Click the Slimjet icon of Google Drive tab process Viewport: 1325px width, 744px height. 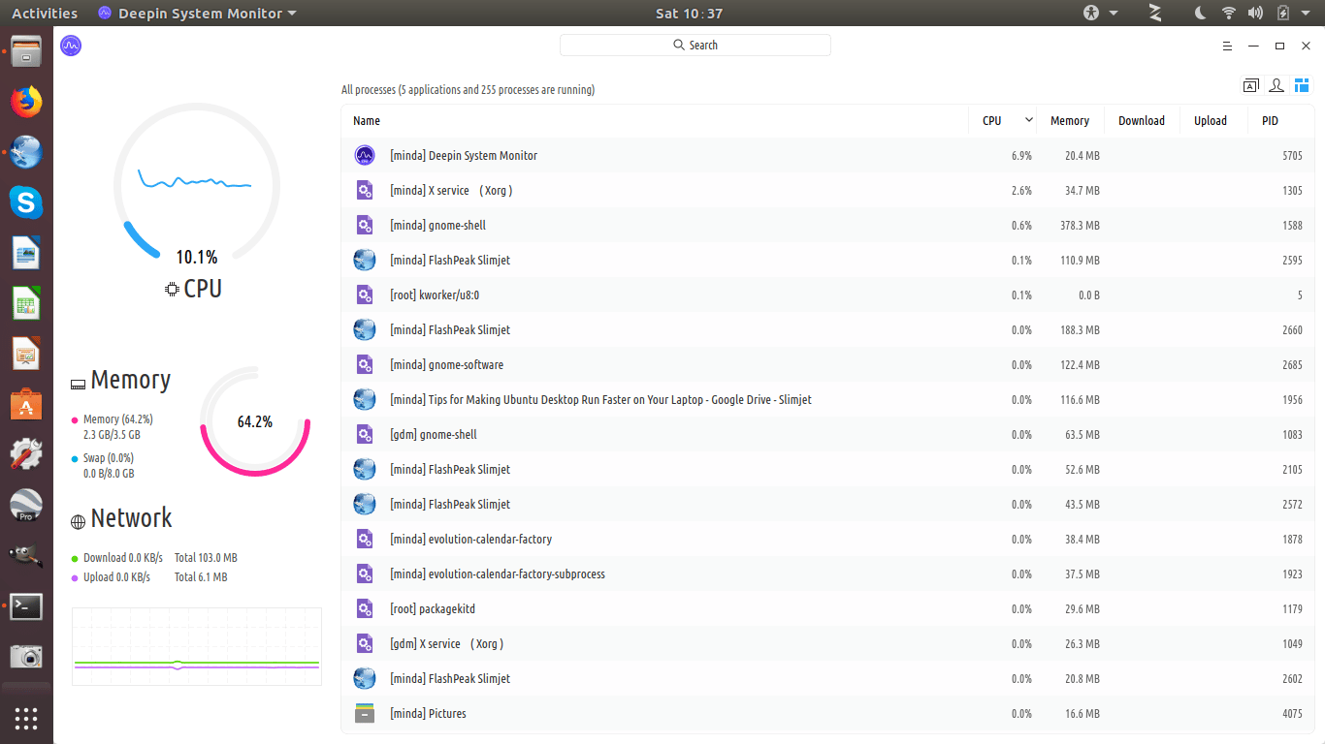[x=365, y=399]
